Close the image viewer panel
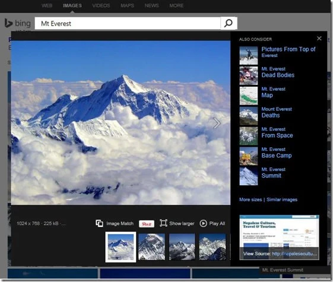 pos(319,39)
